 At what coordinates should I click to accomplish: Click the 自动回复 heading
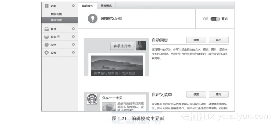160,40
